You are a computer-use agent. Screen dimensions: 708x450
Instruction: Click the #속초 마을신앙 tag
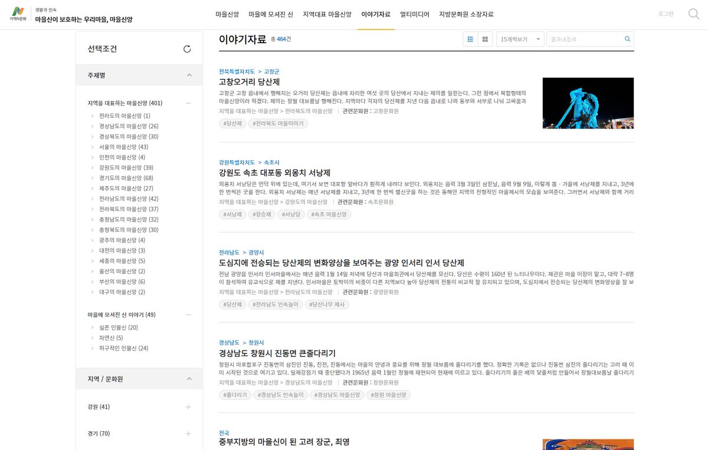(x=329, y=214)
